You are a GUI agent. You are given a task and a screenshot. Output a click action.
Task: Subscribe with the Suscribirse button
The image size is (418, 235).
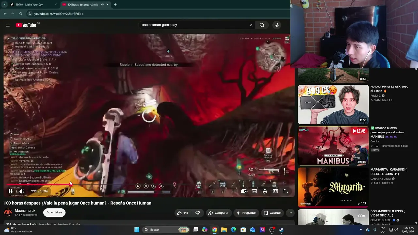click(54, 212)
